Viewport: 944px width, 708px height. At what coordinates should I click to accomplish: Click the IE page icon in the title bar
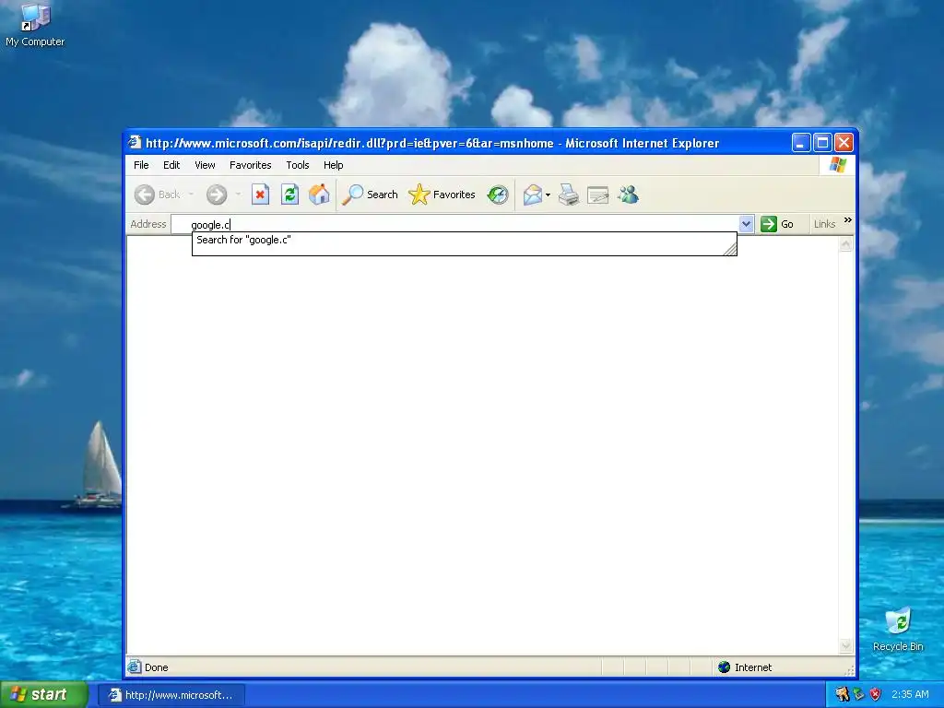[135, 143]
